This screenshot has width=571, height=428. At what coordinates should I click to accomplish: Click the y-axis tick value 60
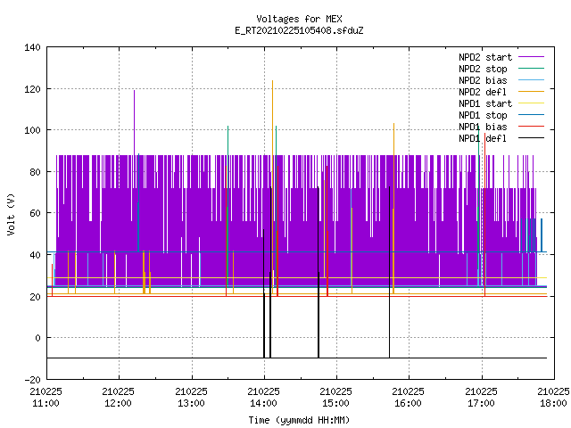click(35, 213)
